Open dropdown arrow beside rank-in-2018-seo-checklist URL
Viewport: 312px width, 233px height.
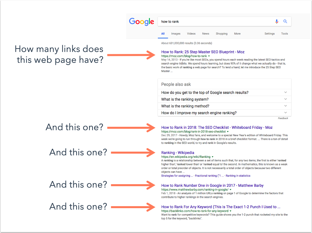click(228, 132)
